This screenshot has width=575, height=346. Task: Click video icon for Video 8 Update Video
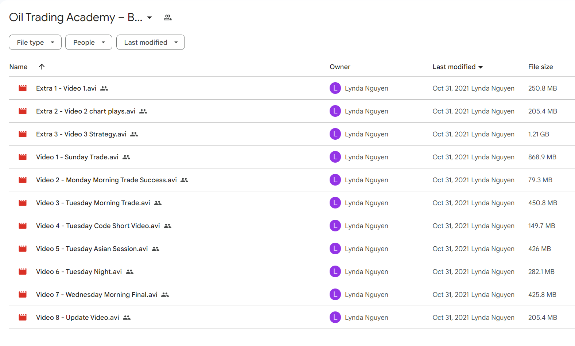click(x=23, y=317)
